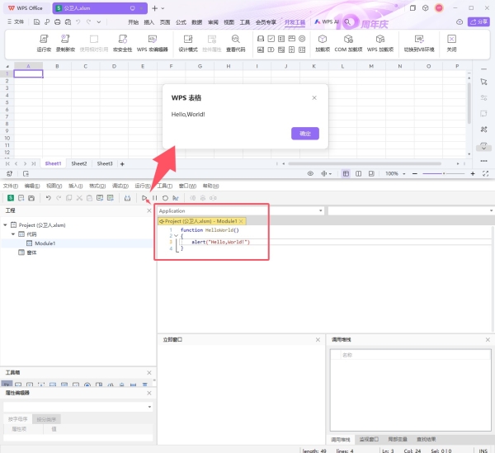Click the green S icon in editor toolbar
Viewport: 495px width, 453px height.
(x=11, y=198)
